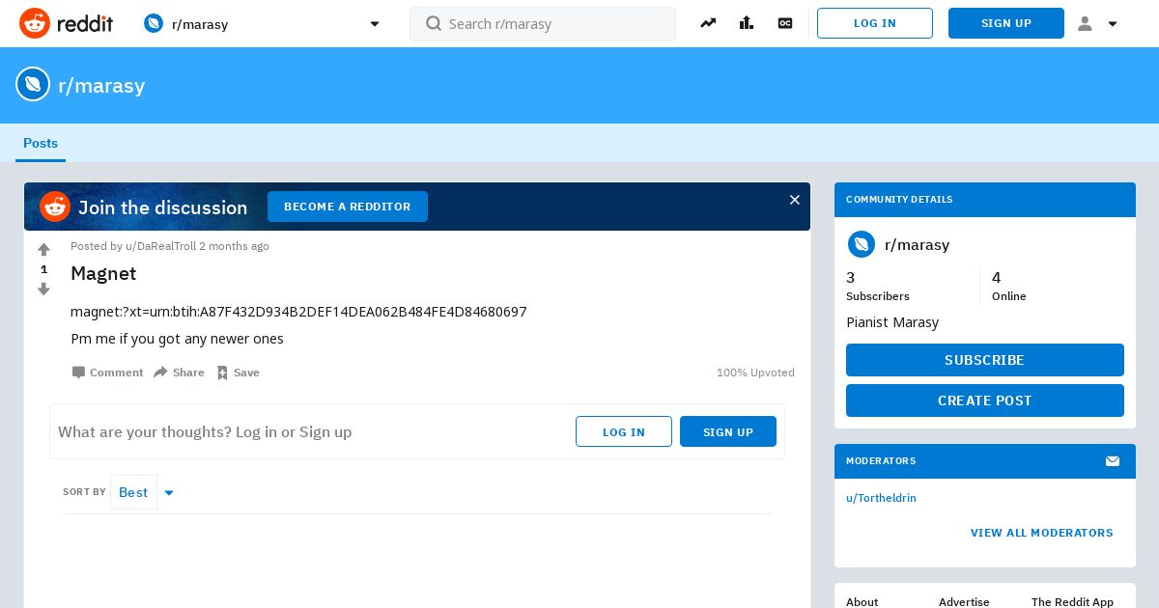
Task: Open the sidebar r/marasy community icon
Action: (x=862, y=244)
